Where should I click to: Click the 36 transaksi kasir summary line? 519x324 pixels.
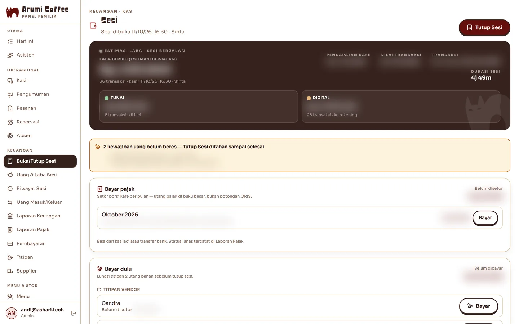coord(142,81)
